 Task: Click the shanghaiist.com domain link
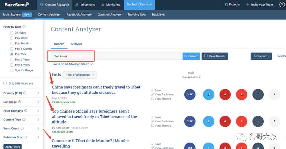[62, 132]
